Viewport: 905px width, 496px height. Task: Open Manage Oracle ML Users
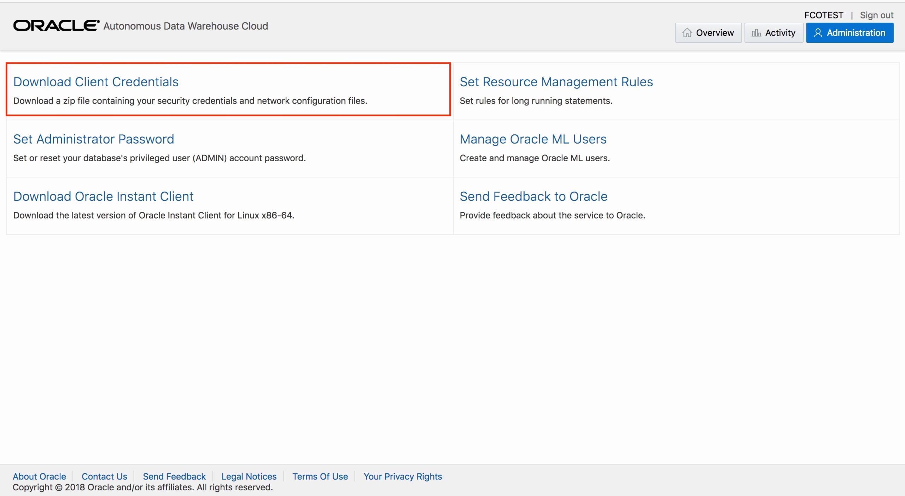click(533, 139)
